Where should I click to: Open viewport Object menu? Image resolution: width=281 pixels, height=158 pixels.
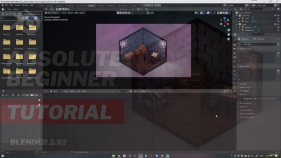pos(82,13)
